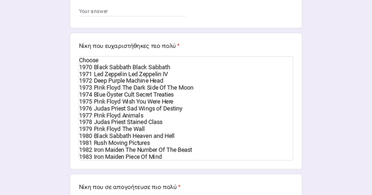Screen dimensions: 372x195
Task: Click the red required asterisk of first question
Action: coord(179,46)
